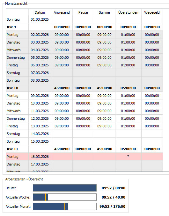
Task: Select the Anwesend cell for 09.03.2026
Action: pyautogui.click(x=62, y=96)
